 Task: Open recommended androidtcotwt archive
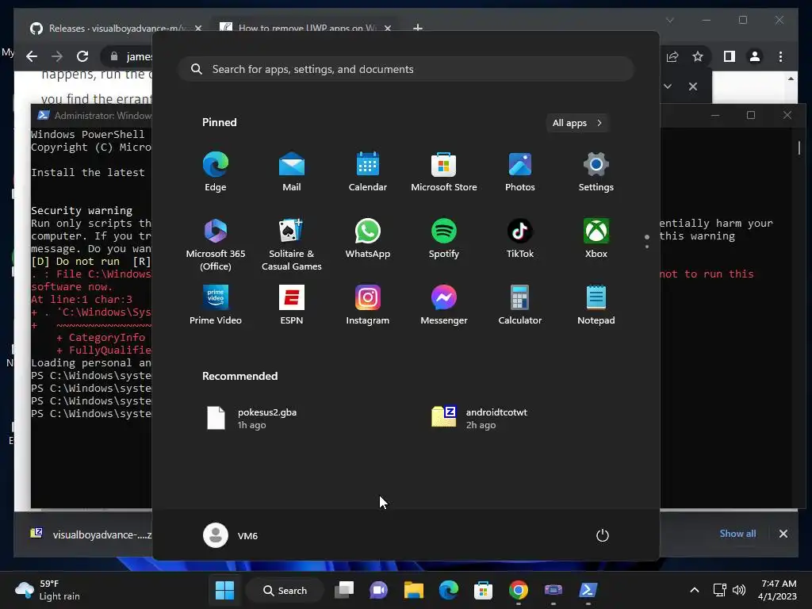pyautogui.click(x=480, y=419)
